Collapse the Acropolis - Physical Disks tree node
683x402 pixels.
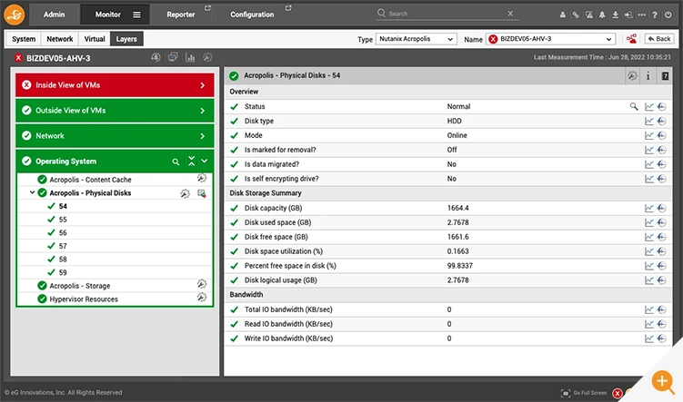click(x=32, y=192)
